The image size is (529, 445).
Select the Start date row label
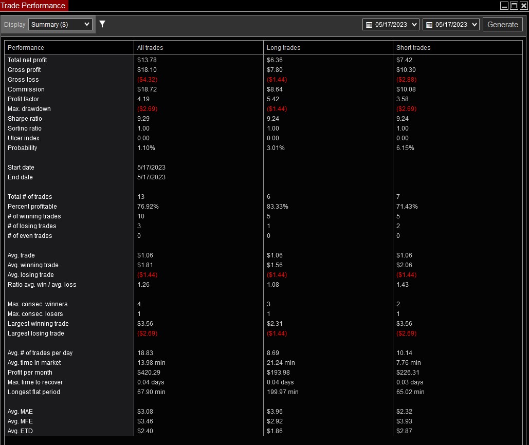click(21, 168)
